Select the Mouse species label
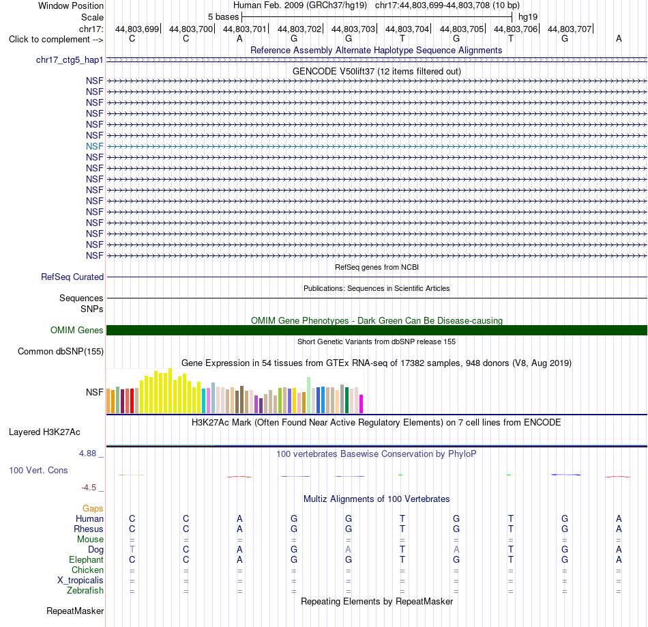Image resolution: width=648 pixels, height=627 pixels. tap(90, 540)
